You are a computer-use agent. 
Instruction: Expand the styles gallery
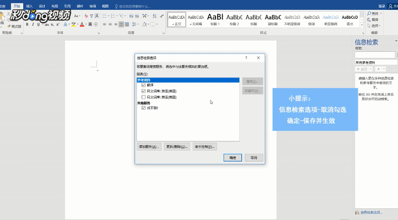[x=362, y=25]
